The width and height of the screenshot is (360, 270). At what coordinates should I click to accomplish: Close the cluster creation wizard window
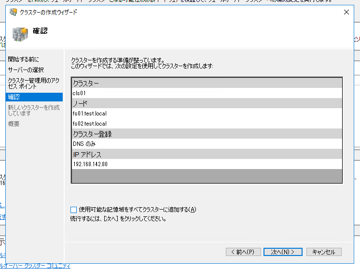[x=346, y=12]
